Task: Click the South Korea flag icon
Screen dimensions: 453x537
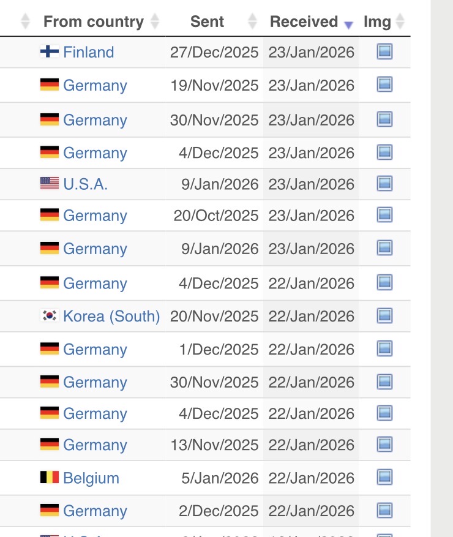Action: 50,316
